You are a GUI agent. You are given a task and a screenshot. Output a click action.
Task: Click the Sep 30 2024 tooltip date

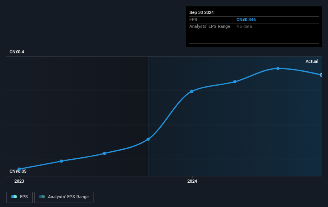(x=201, y=12)
